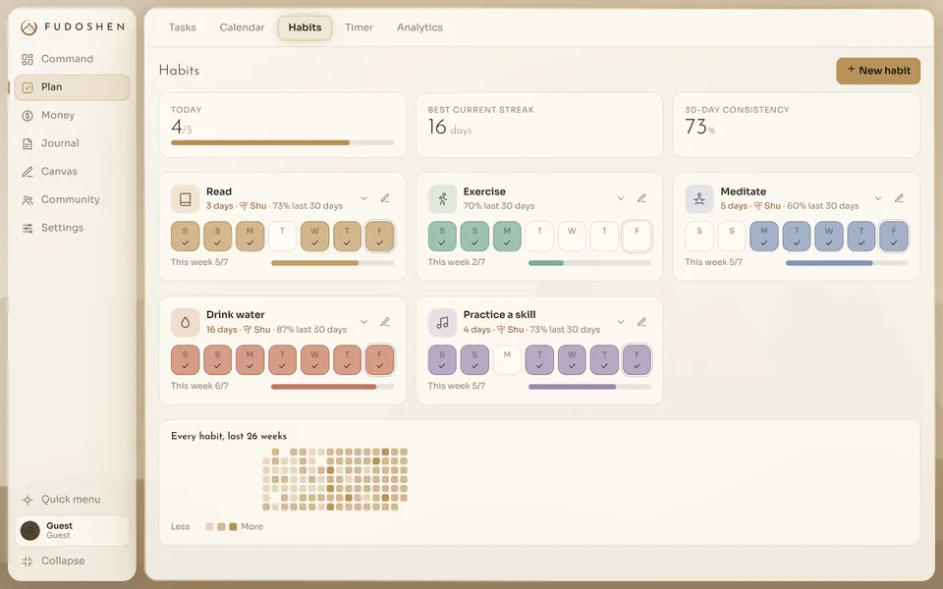Click the Meditate lotus pose icon
Image resolution: width=943 pixels, height=589 pixels.
coord(699,199)
